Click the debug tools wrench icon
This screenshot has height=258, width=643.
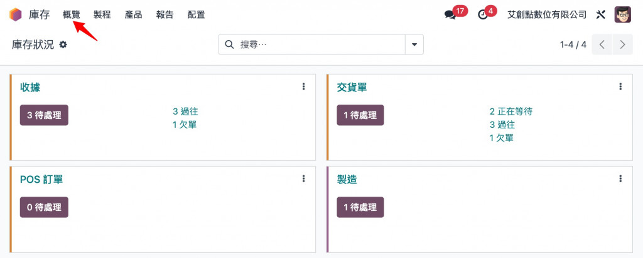[x=600, y=14]
